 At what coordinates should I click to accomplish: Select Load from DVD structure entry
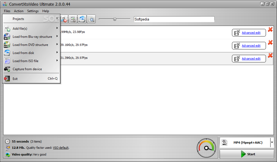(32, 45)
